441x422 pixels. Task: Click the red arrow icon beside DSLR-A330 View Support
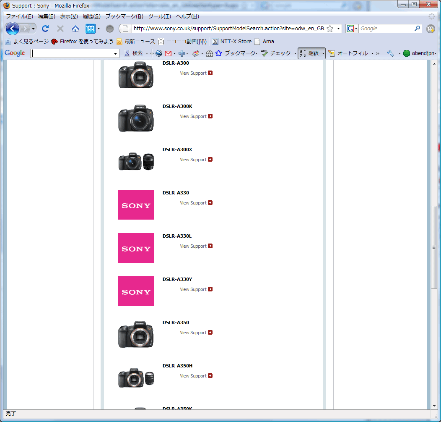tap(210, 203)
